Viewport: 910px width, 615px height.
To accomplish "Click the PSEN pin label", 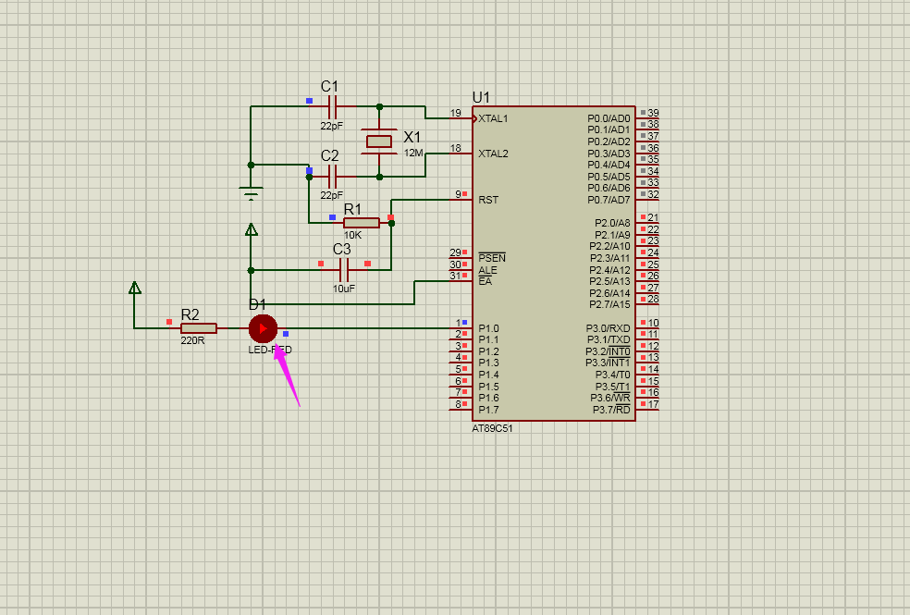I will tap(492, 258).
